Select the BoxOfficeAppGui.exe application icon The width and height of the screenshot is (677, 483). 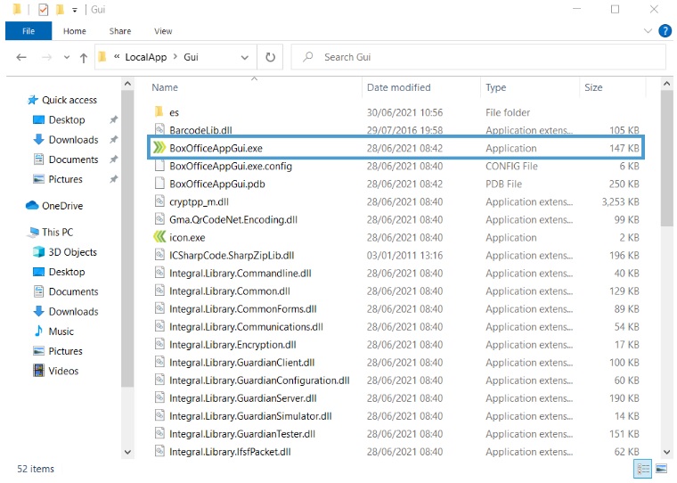[159, 148]
